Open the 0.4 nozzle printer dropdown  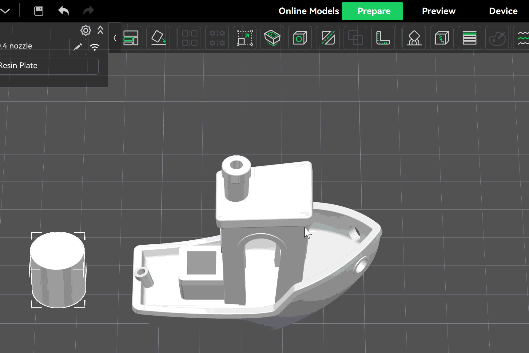[x=34, y=47]
